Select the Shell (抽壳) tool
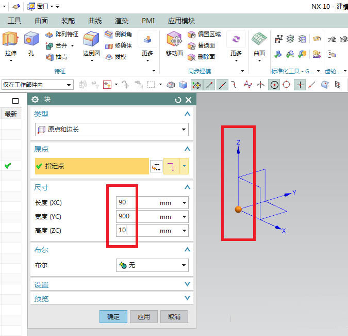348x336 pixels. [x=56, y=57]
